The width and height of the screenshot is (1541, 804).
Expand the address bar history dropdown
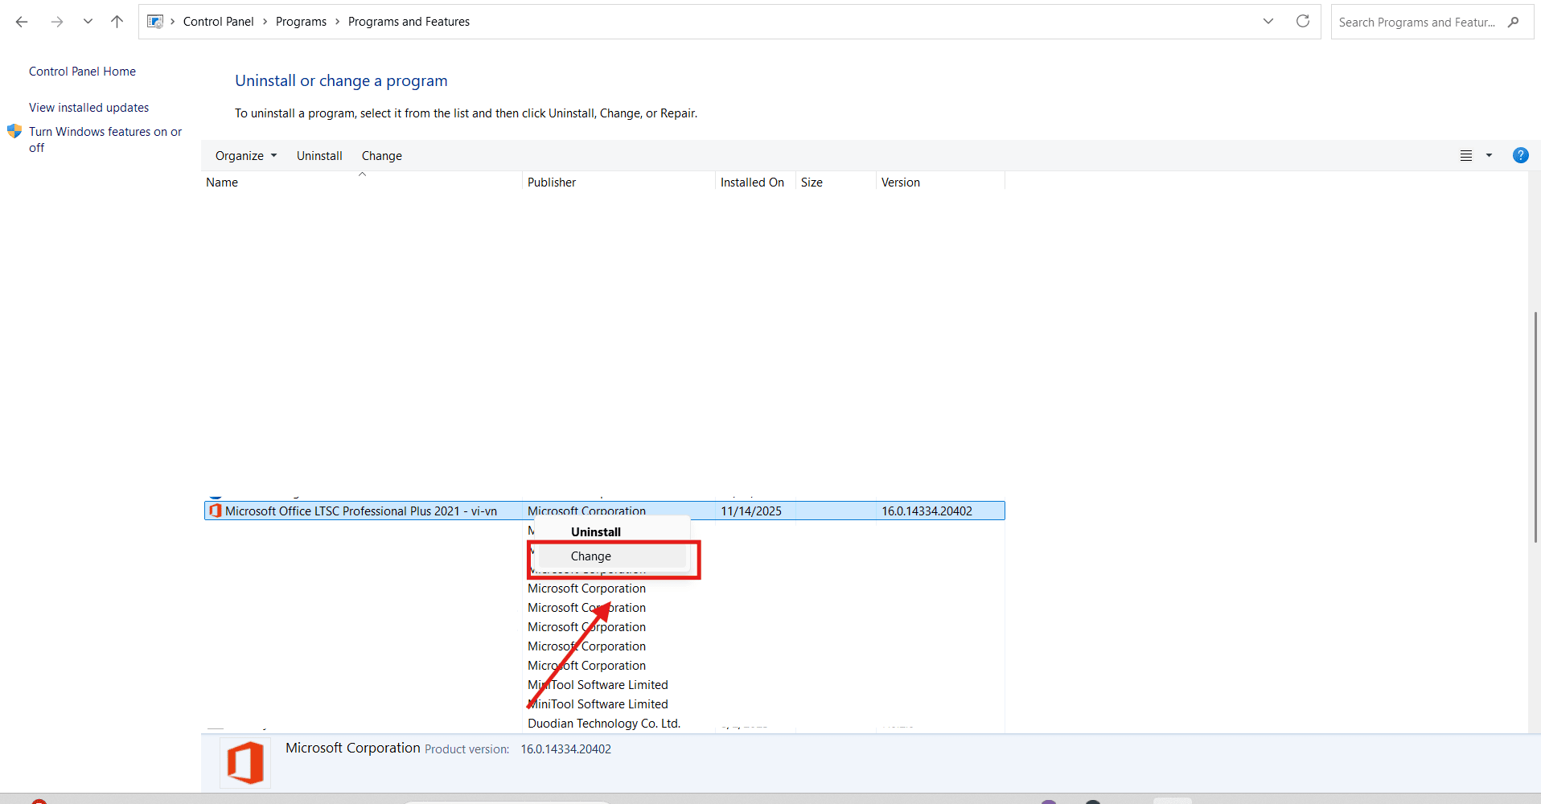tap(1268, 22)
